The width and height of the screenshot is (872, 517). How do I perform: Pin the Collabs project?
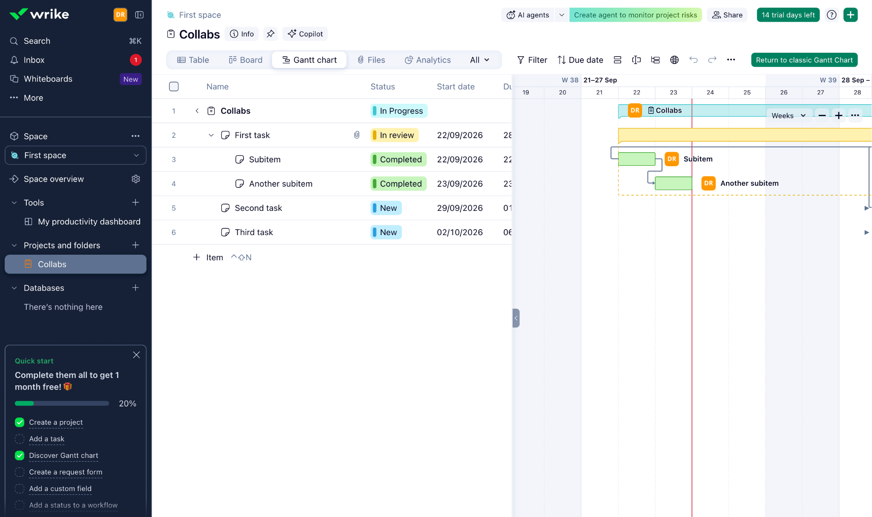(x=270, y=34)
